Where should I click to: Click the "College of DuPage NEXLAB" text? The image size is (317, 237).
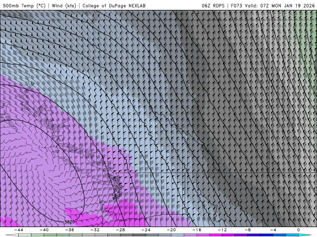[114, 6]
